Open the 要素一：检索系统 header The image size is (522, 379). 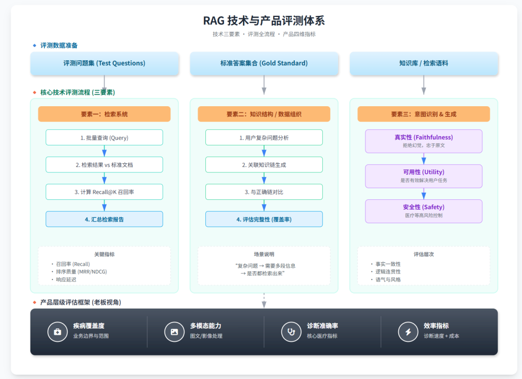(x=104, y=114)
